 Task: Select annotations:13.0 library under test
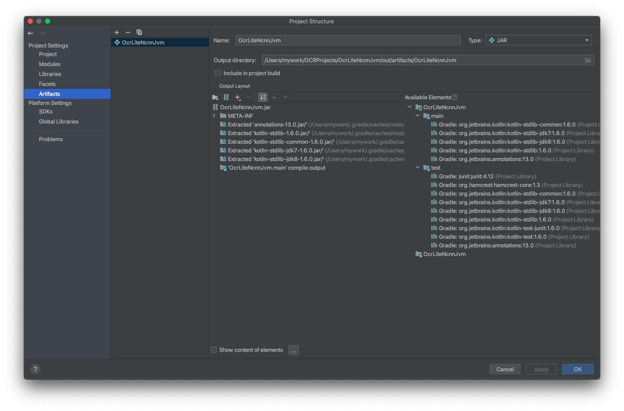pos(503,246)
